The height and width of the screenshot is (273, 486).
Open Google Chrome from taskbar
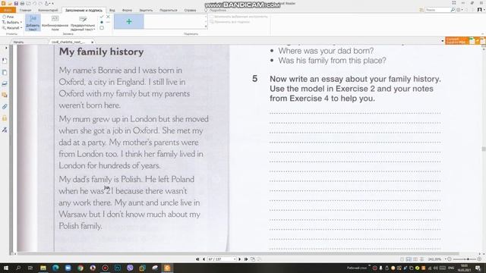point(80,268)
